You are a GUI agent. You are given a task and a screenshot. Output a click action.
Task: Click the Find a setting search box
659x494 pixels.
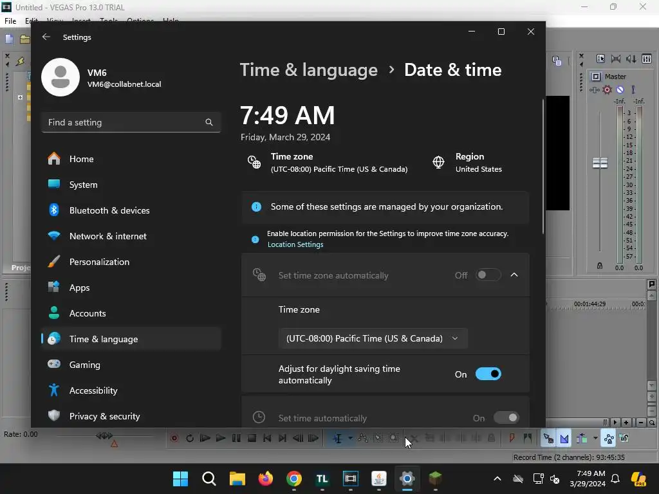point(131,122)
